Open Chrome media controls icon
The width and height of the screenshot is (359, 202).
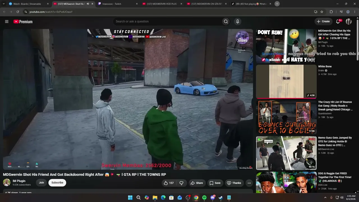[341, 12]
